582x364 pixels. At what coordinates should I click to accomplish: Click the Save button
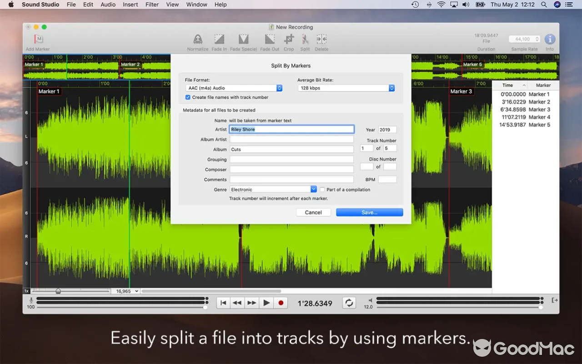pyautogui.click(x=369, y=212)
